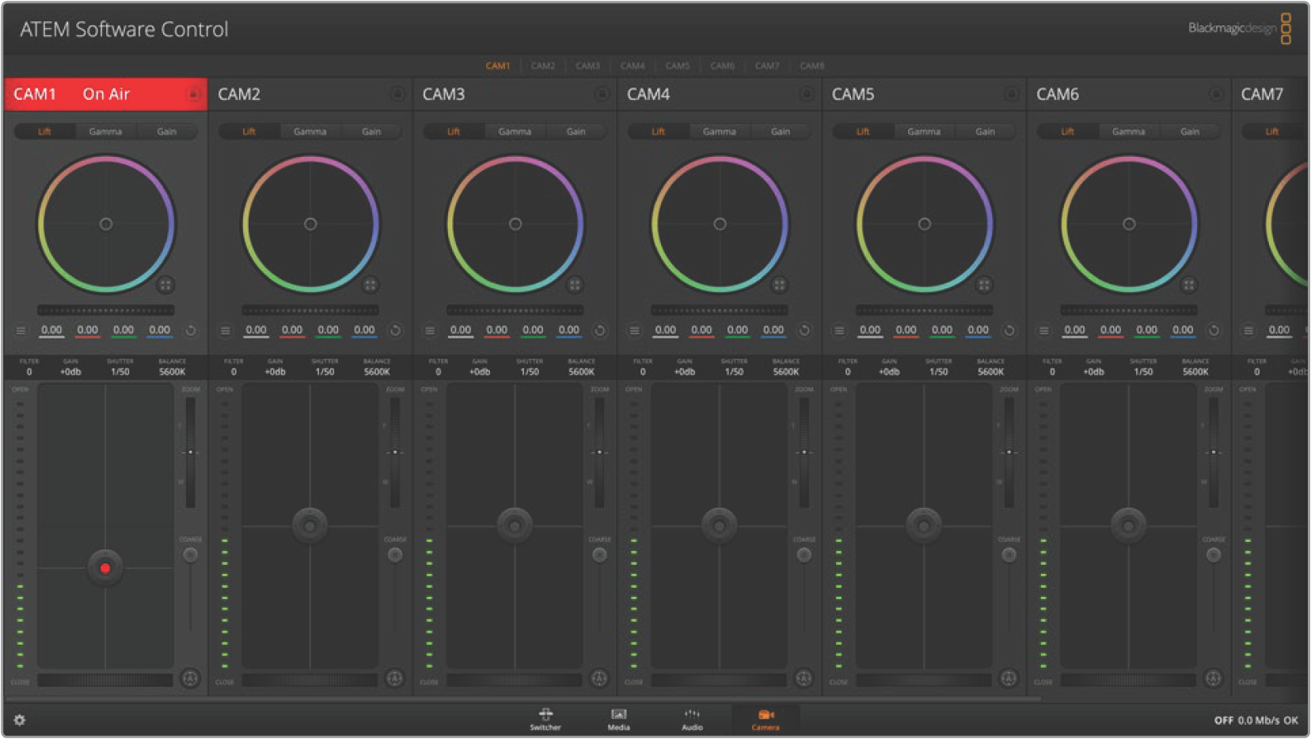Click CAM1 zoom slider handle

190,452
